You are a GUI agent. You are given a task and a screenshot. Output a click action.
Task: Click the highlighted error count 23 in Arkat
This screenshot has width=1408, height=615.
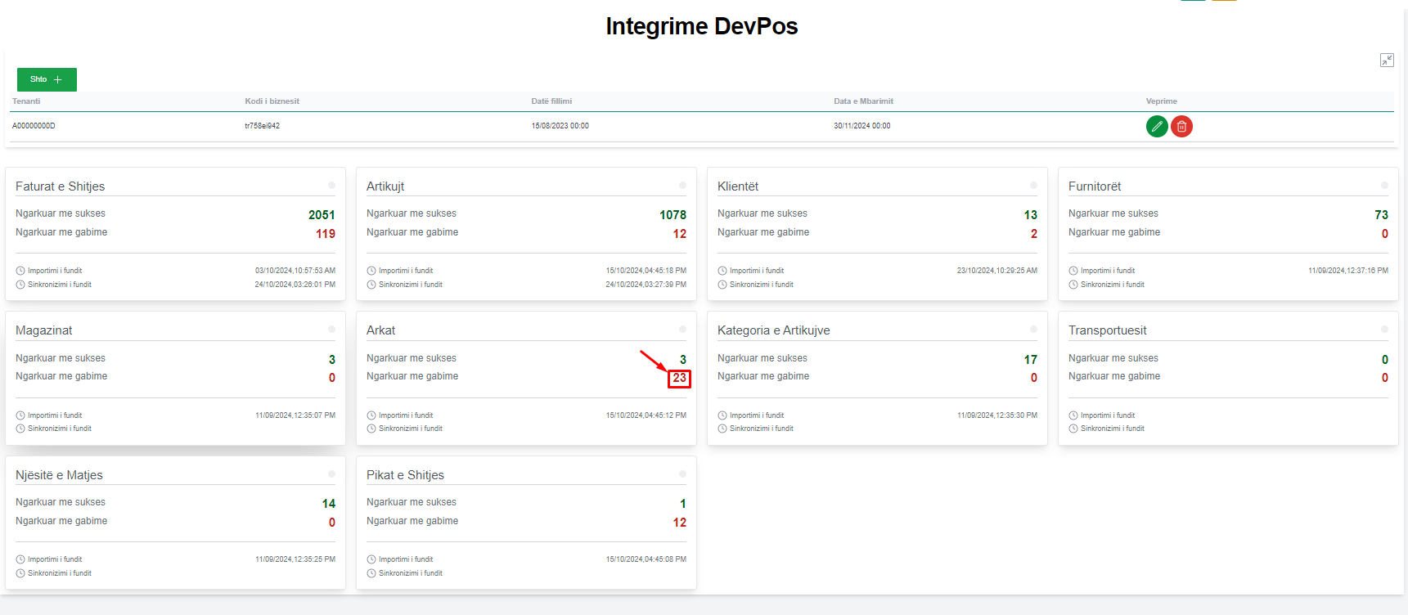(679, 378)
